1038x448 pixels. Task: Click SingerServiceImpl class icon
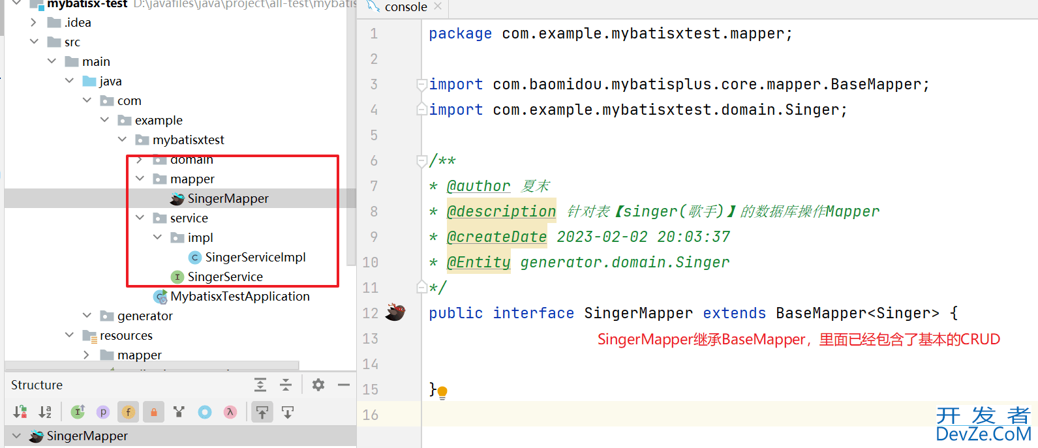click(194, 258)
